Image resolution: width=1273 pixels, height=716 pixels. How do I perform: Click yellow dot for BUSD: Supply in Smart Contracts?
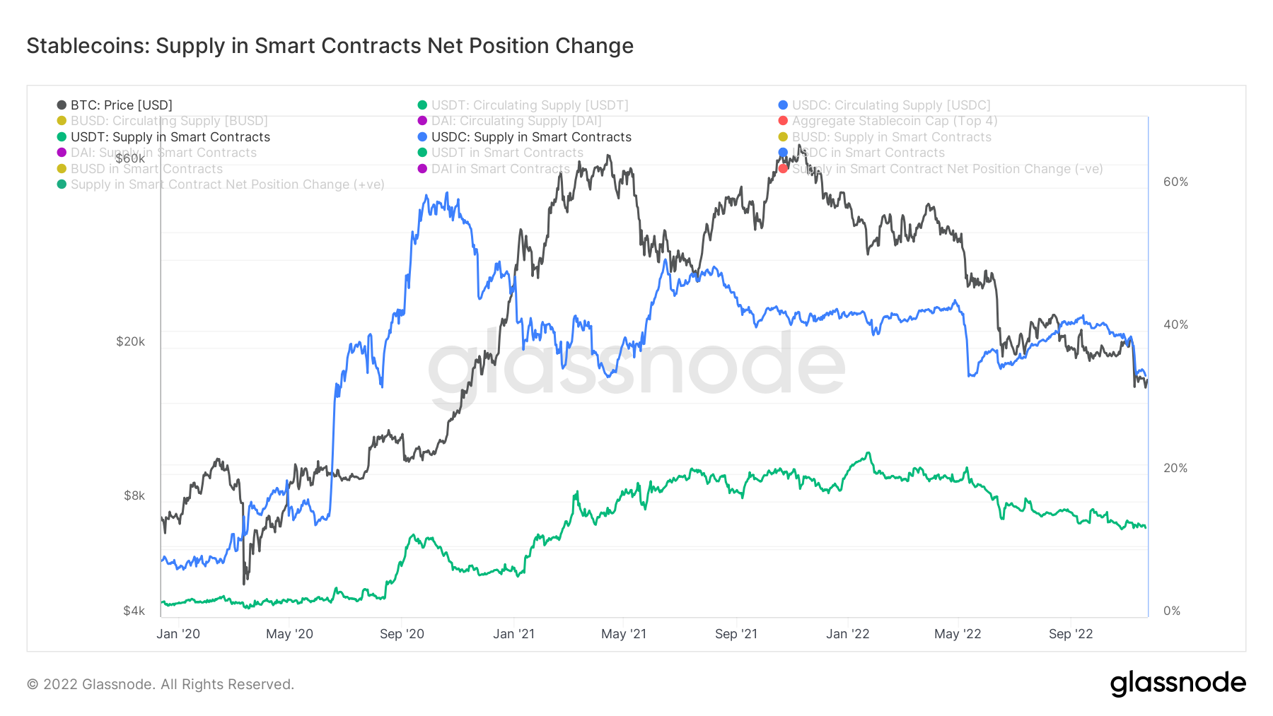[x=783, y=137]
